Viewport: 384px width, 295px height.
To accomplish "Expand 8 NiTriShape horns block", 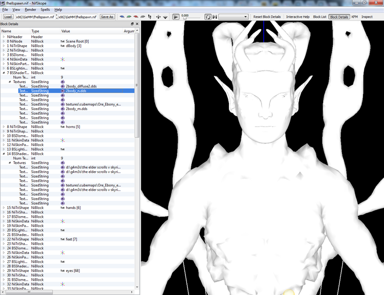I will point(4,127).
